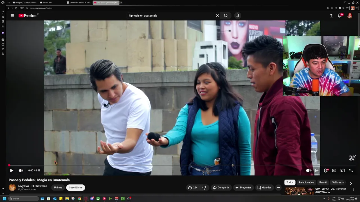This screenshot has height=202, width=360.
Task: Open Xbox app from the taskbar
Action: click(98, 199)
